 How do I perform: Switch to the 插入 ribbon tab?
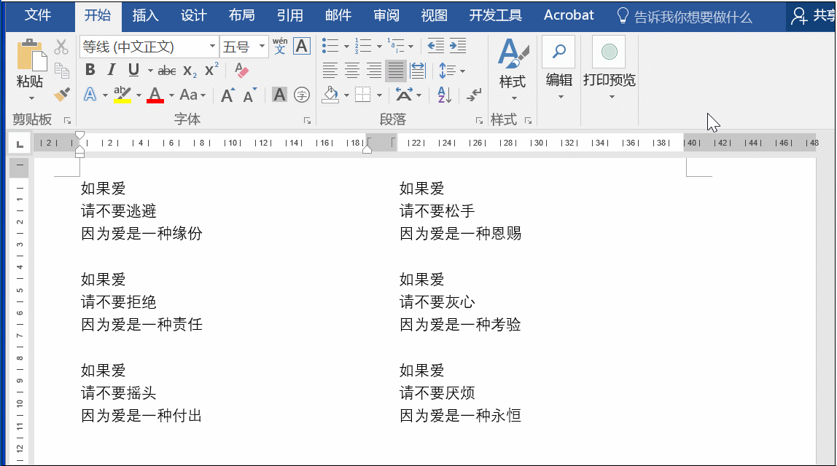pos(145,15)
